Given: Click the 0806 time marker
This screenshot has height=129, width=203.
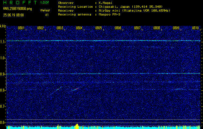Looking at the screenshot, I should pyautogui.click(x=118, y=28).
